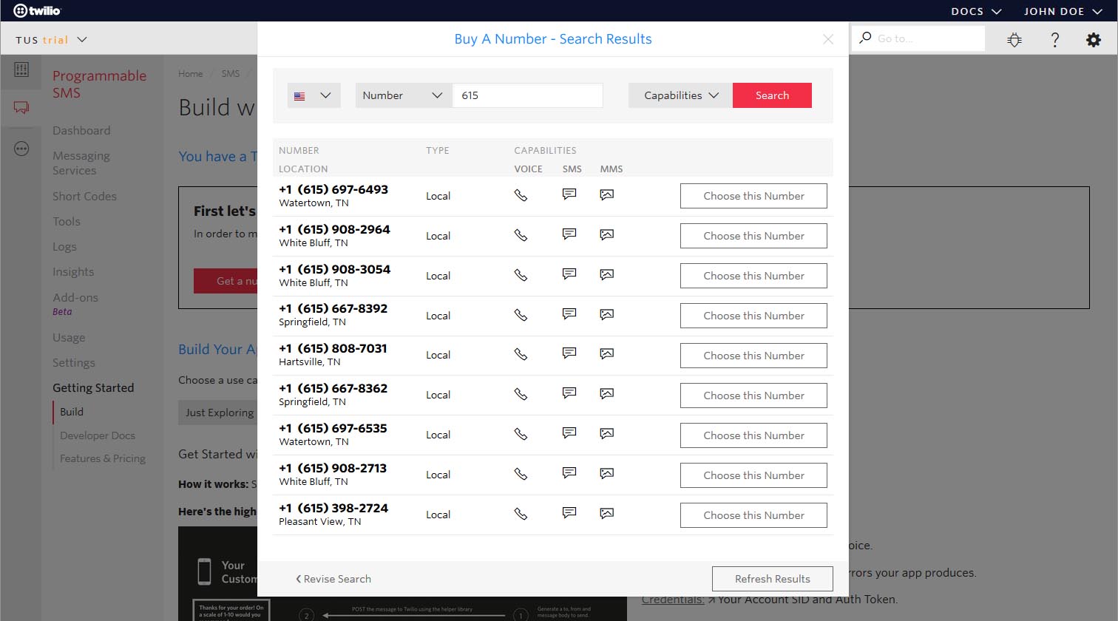Viewport: 1118px width, 621px height.
Task: Open Add-ons Beta in sidebar
Action: [75, 304]
